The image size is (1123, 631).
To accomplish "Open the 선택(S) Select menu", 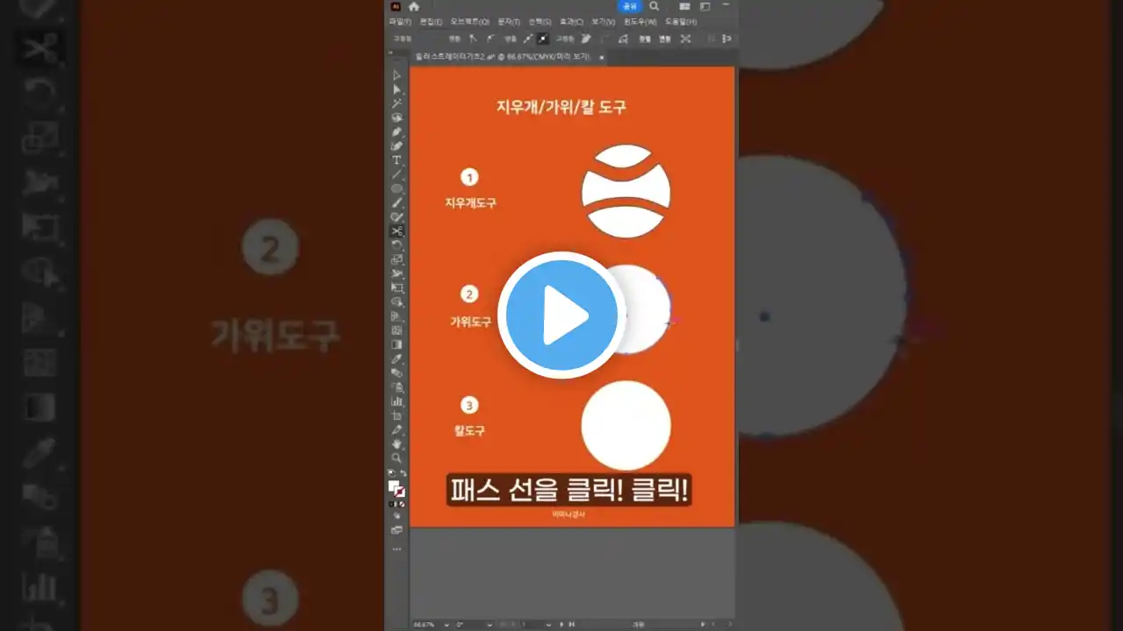I will pyautogui.click(x=540, y=22).
